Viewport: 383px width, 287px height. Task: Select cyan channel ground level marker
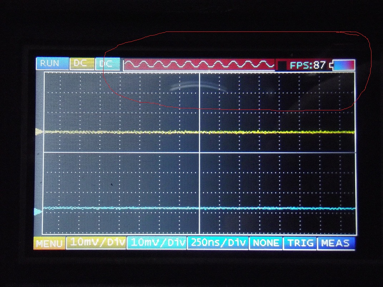pyautogui.click(x=38, y=212)
